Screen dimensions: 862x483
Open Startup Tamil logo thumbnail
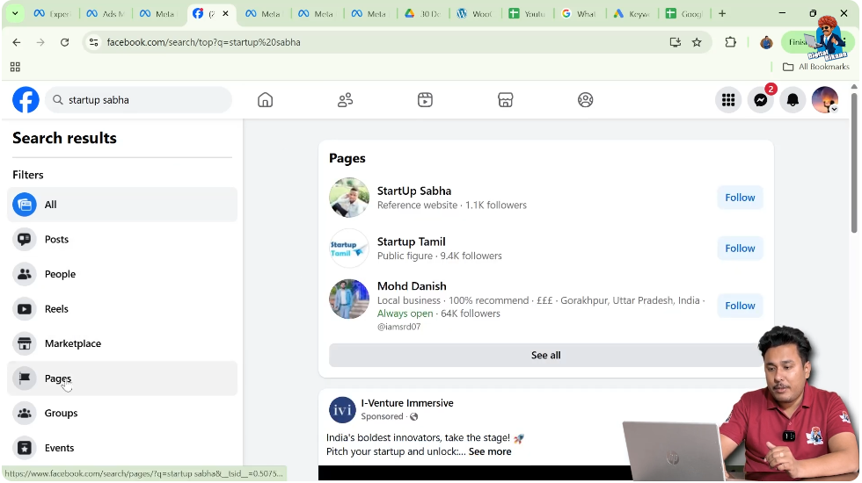tap(349, 248)
